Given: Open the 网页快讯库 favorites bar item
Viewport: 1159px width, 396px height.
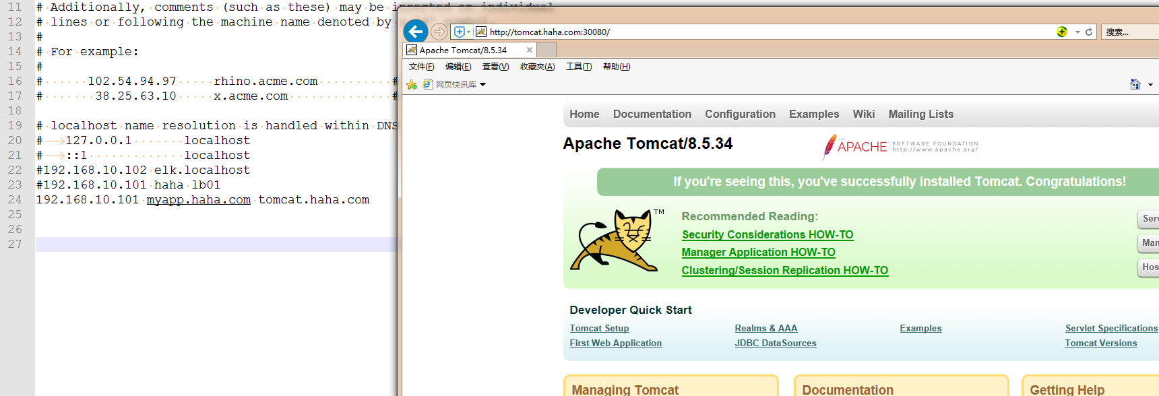Looking at the screenshot, I should coord(450,84).
